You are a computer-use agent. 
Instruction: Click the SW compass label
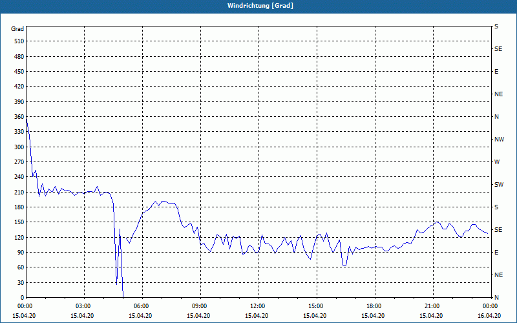(x=499, y=185)
